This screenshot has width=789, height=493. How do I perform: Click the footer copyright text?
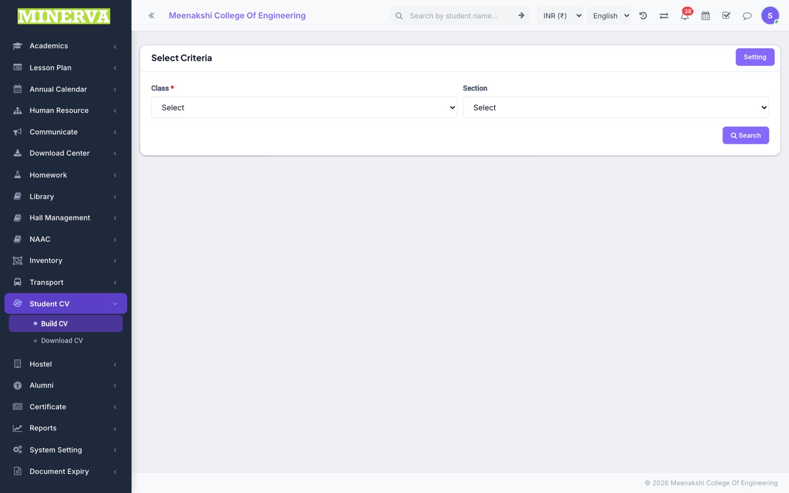[x=711, y=483]
